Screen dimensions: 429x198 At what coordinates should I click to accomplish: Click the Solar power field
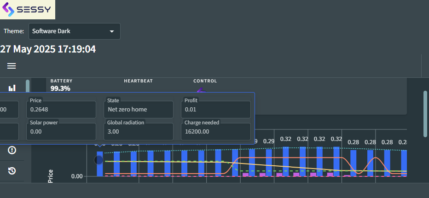61,132
